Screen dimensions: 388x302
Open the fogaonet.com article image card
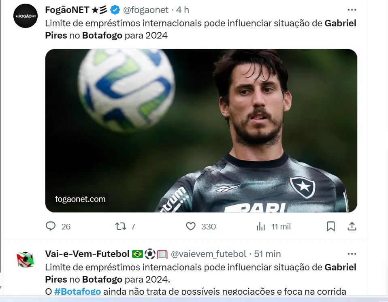(201, 131)
